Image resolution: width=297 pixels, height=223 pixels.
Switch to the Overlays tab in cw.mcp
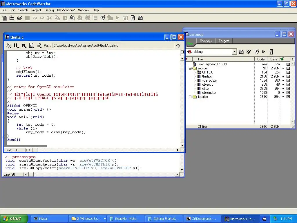206,41
